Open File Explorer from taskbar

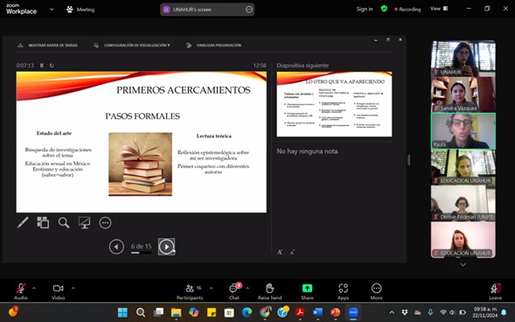pyautogui.click(x=176, y=312)
